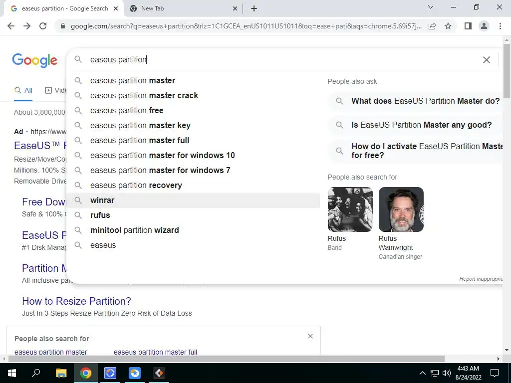Viewport: 511px width, 383px height.
Task: Select the All results tab
Action: point(23,91)
